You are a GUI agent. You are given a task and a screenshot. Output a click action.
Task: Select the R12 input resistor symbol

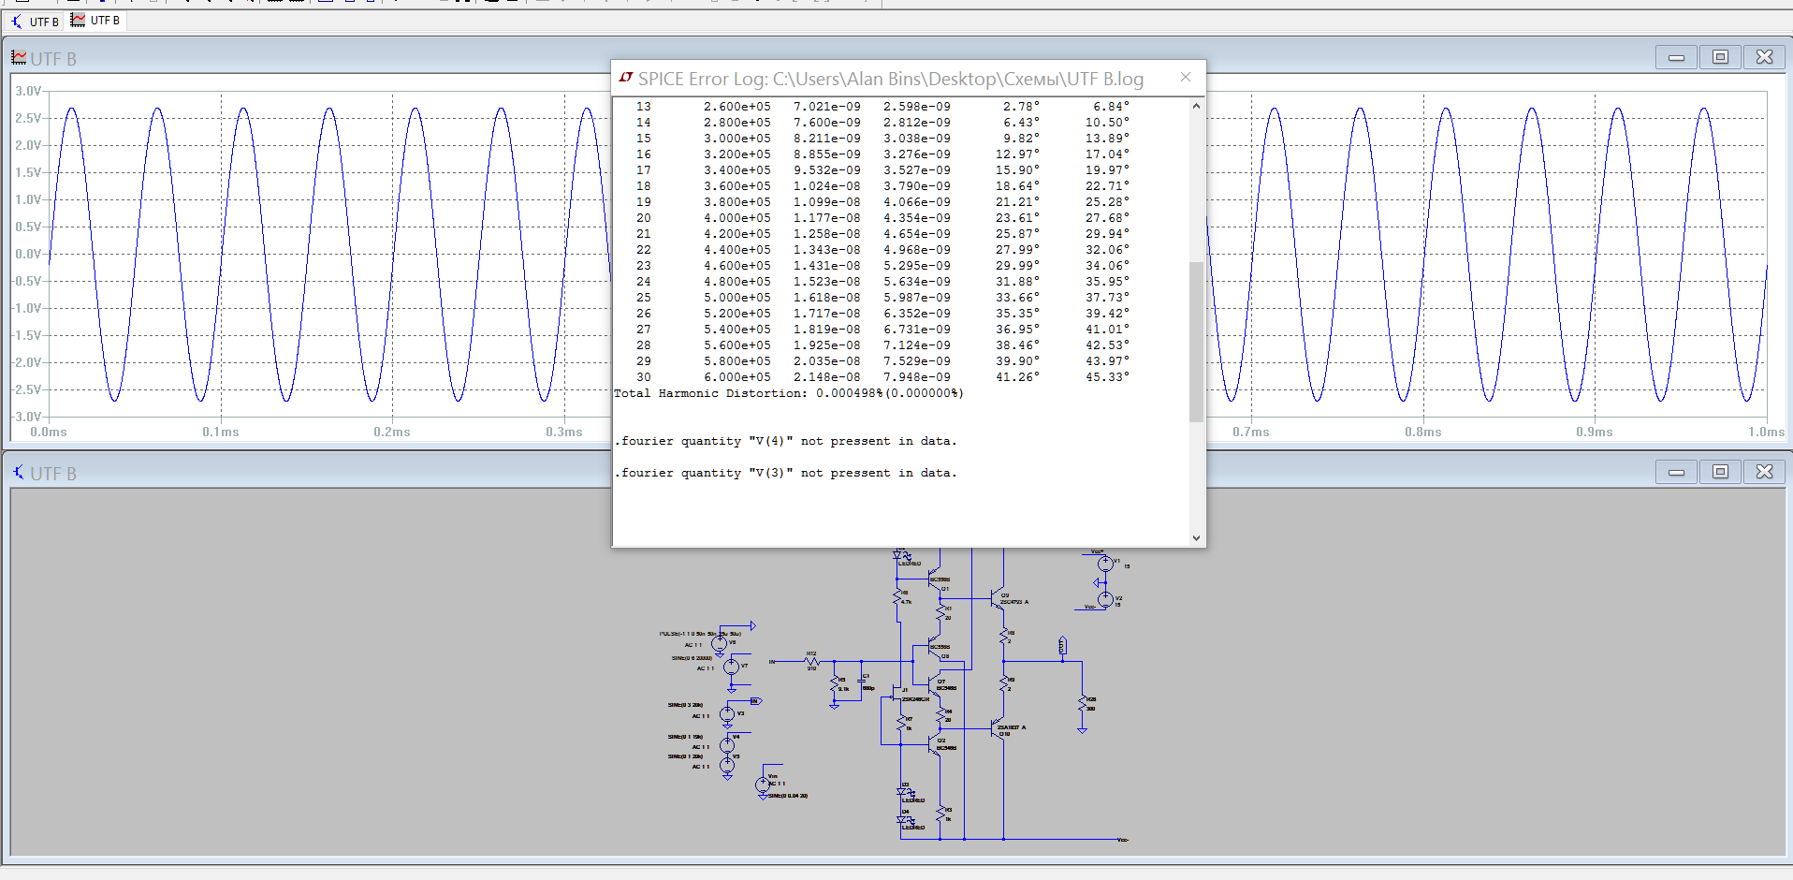(x=811, y=661)
